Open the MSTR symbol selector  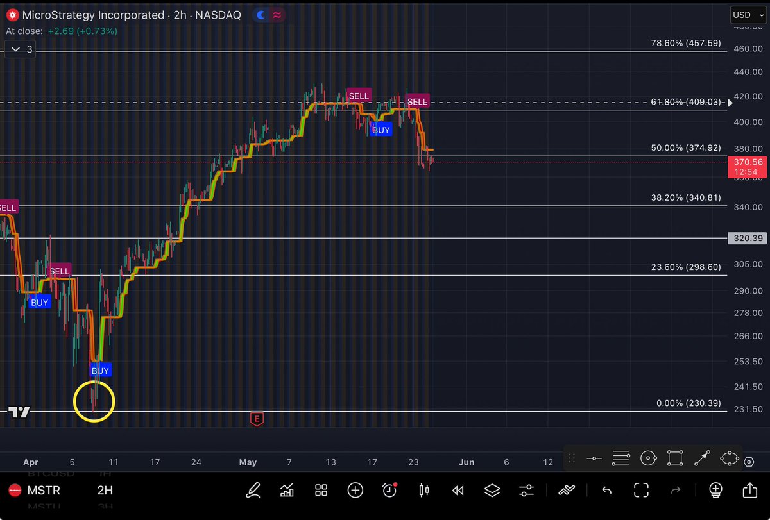click(x=46, y=491)
